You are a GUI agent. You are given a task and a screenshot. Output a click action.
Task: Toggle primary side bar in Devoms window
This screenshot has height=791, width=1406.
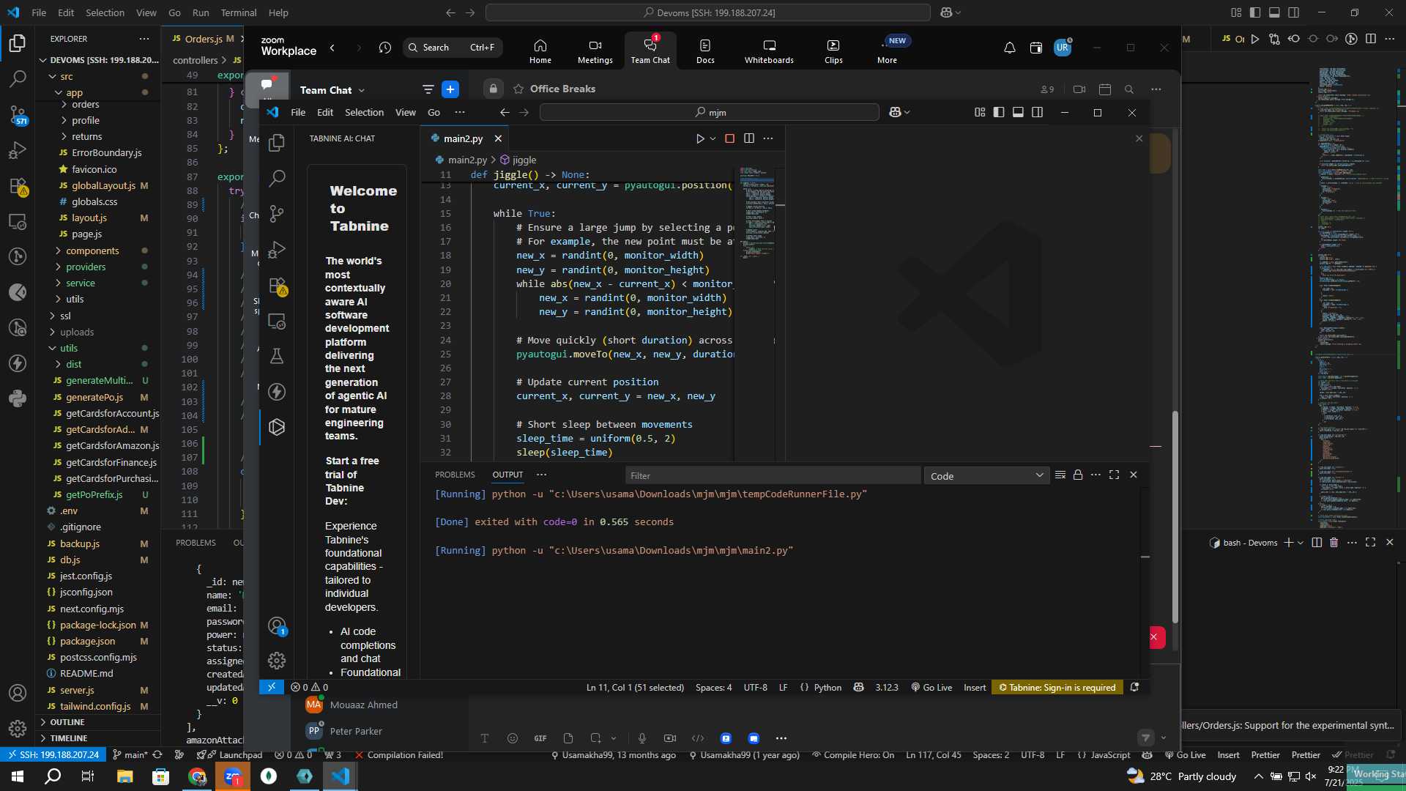pyautogui.click(x=1255, y=12)
